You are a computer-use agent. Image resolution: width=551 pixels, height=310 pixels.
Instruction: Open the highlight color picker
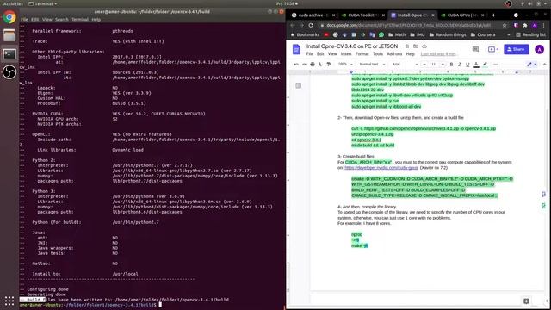[485, 65]
